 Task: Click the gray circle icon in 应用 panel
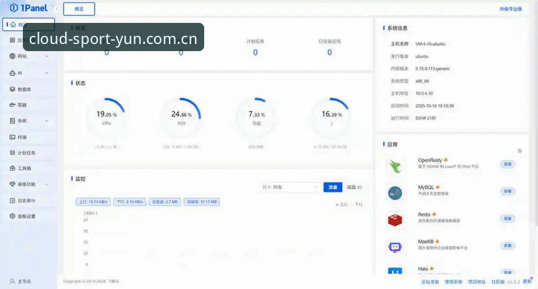coord(519,151)
